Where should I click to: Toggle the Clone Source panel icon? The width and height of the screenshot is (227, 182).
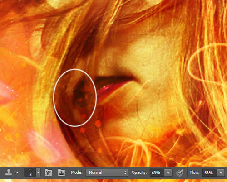(x=61, y=172)
